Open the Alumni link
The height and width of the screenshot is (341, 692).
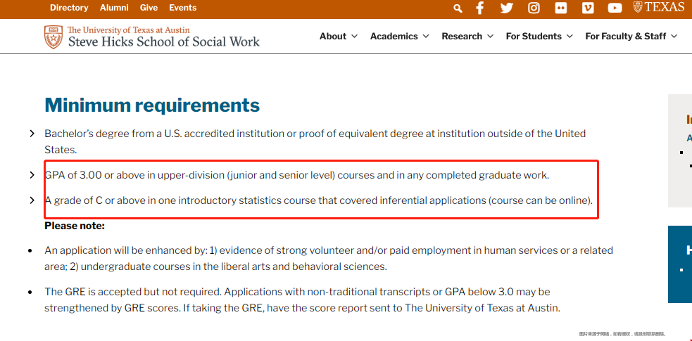pyautogui.click(x=114, y=8)
